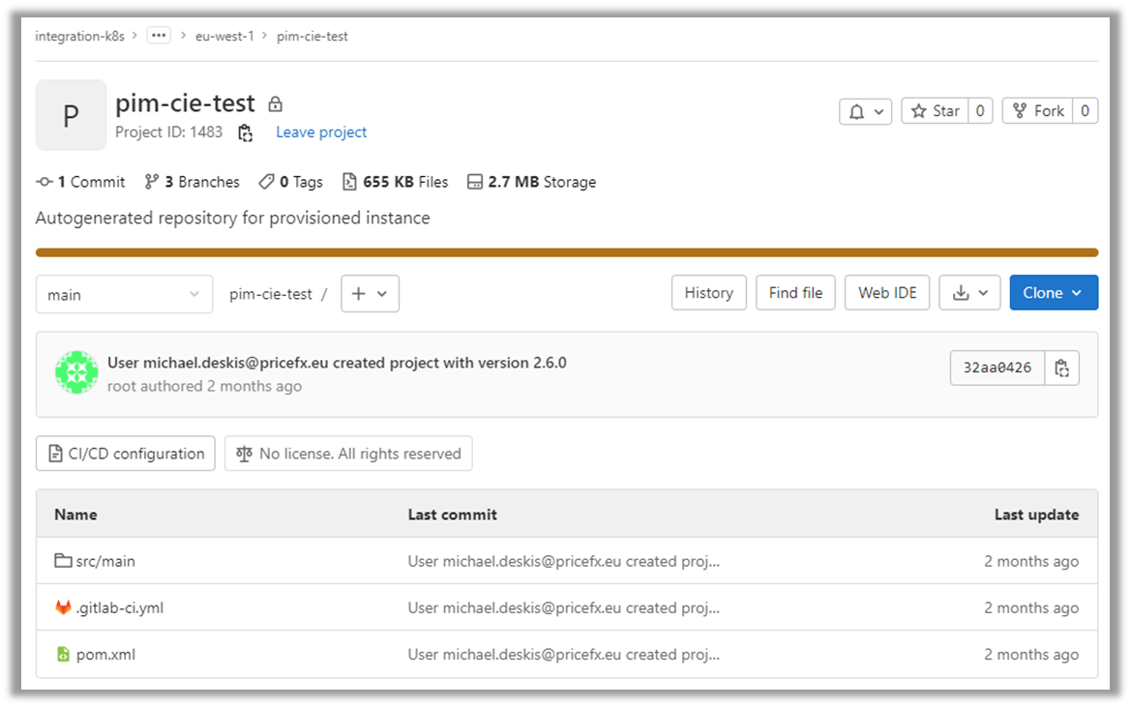The width and height of the screenshot is (1131, 707).
Task: Open the notification bell dropdown
Action: tap(865, 111)
